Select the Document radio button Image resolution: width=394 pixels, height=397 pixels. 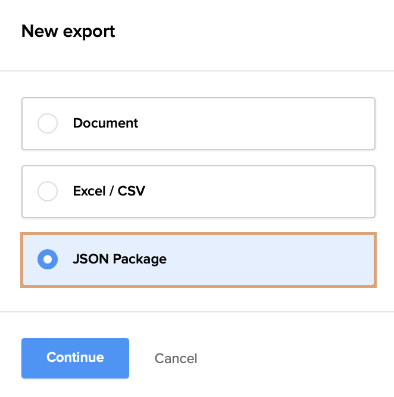[48, 123]
